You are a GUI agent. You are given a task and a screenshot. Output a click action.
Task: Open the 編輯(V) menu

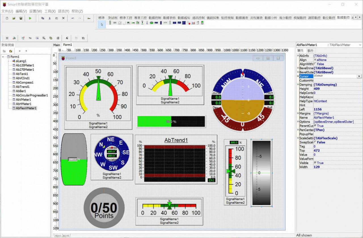click(x=21, y=11)
